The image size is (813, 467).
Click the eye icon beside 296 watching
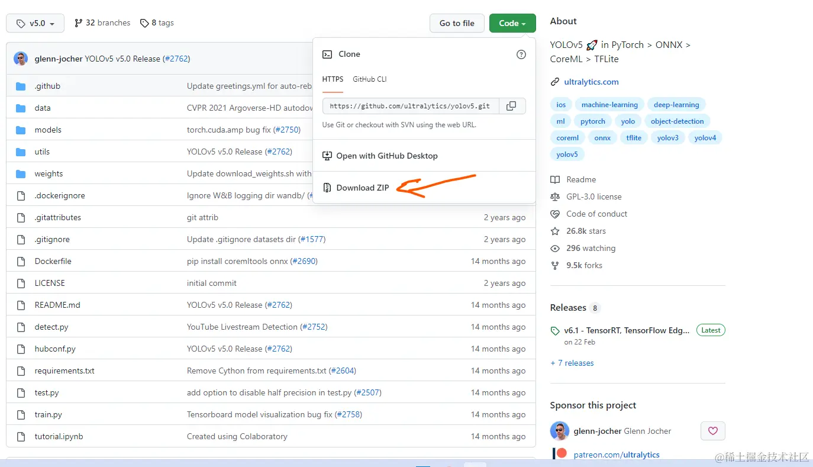pos(555,249)
